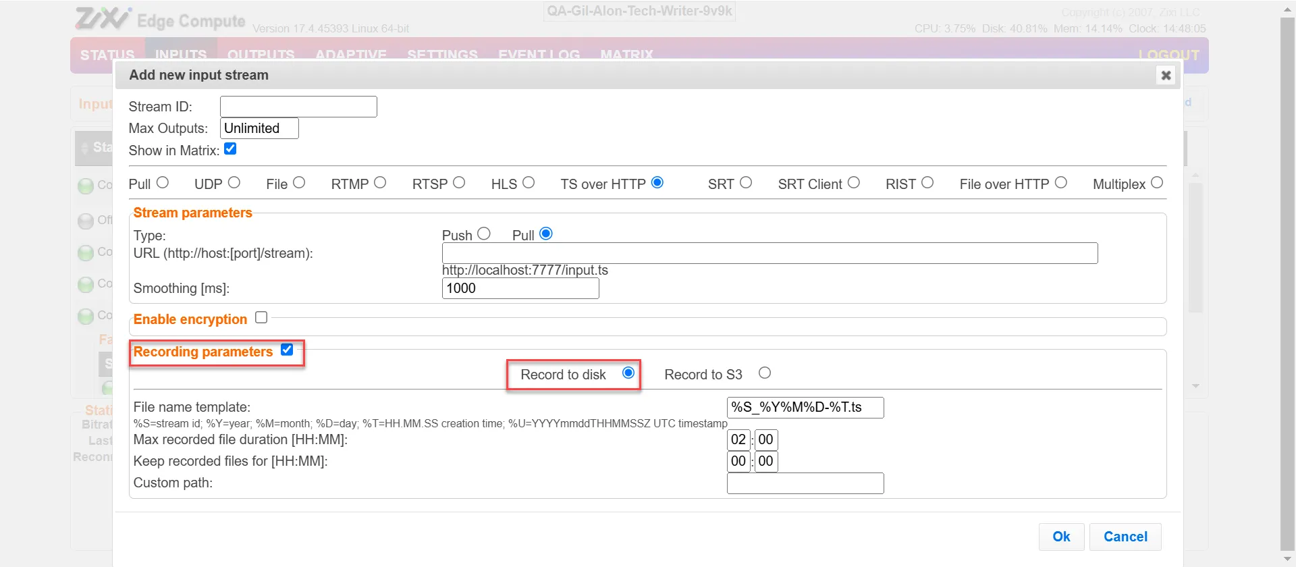Select the TS over HTTP radio
The width and height of the screenshot is (1296, 567).
pos(657,183)
